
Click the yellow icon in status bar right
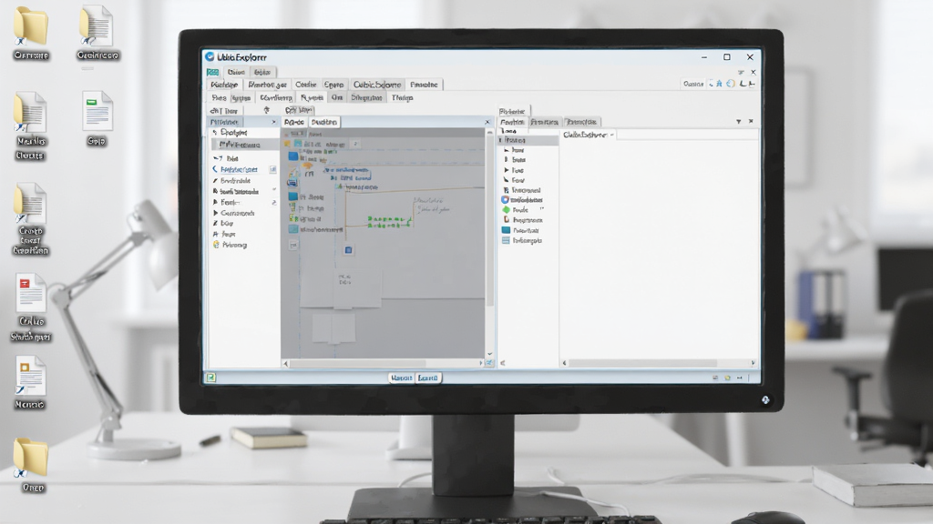727,378
